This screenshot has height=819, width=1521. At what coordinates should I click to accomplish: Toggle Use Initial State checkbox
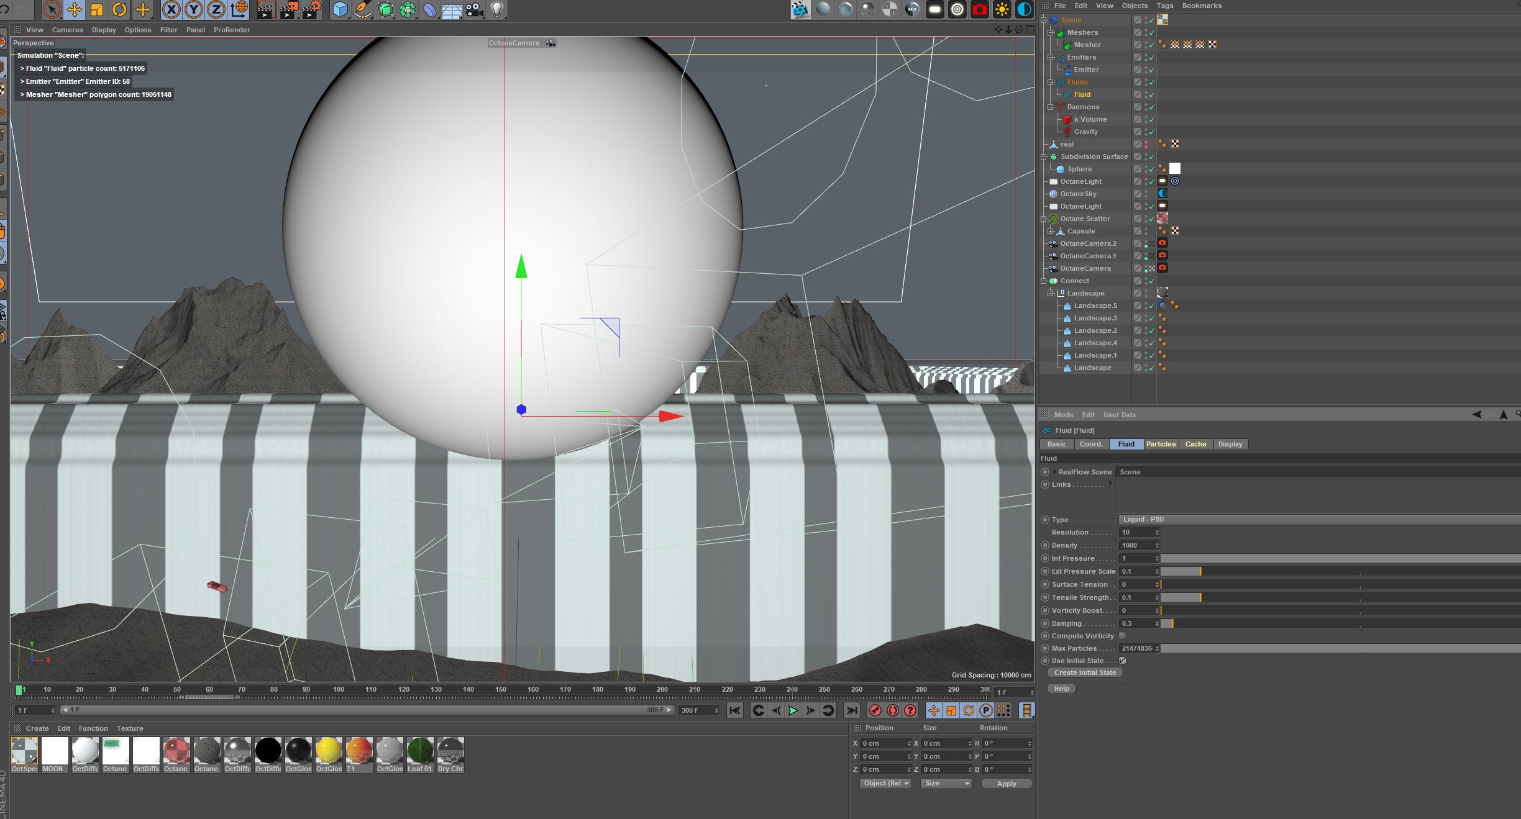(1122, 661)
